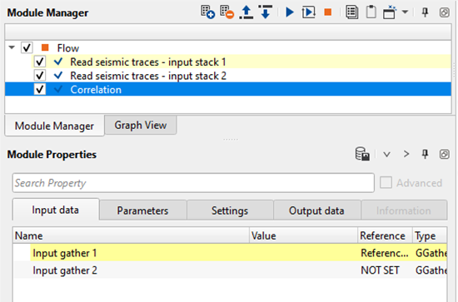458x302 pixels.
Task: Select Read seismic traces - input stack 2
Action: click(148, 76)
